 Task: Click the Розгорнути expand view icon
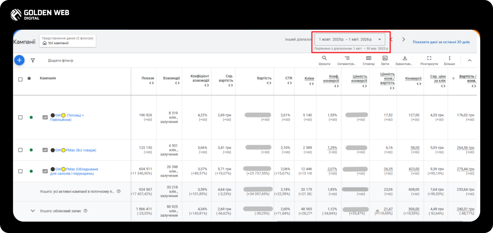tap(429, 58)
